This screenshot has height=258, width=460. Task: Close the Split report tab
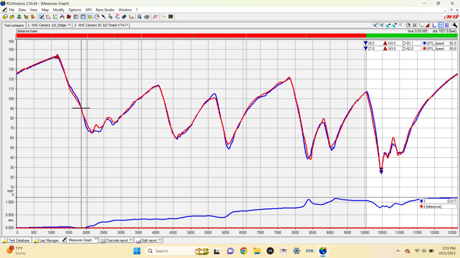160,240
